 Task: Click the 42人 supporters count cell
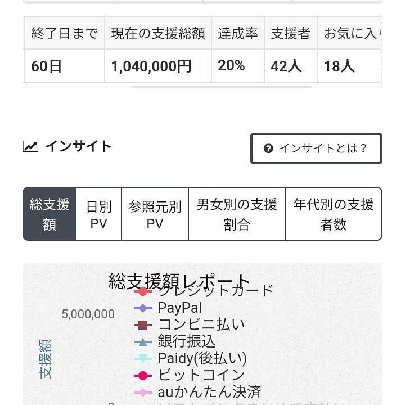pyautogui.click(x=286, y=66)
